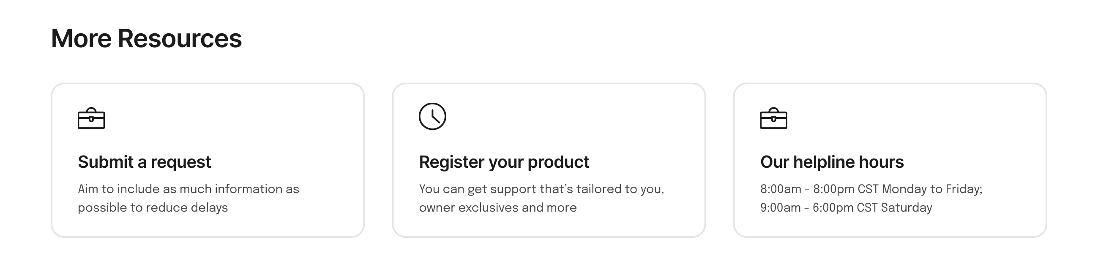
Task: Click the Saturday helpline hours line
Action: click(846, 207)
